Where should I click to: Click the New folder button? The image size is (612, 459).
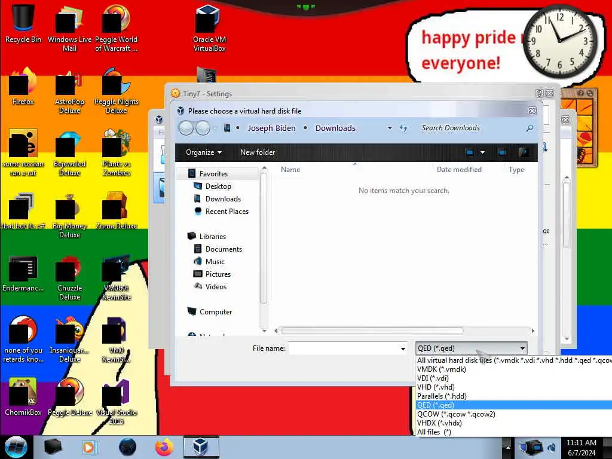(258, 152)
